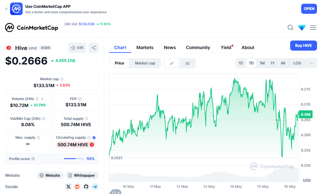Viewport: 322px width, 194px height.
Task: Show Profile score info icon
Action: point(33,159)
